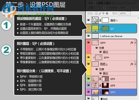Select the 曲线 1 layer name
139x100 pixels.
click(x=114, y=20)
